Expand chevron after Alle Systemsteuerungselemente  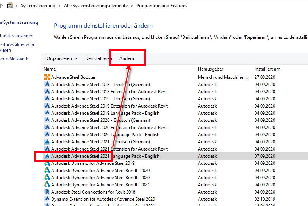[132, 6]
